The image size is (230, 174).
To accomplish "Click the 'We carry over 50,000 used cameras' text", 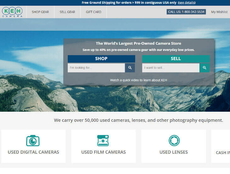I will tap(138, 120).
